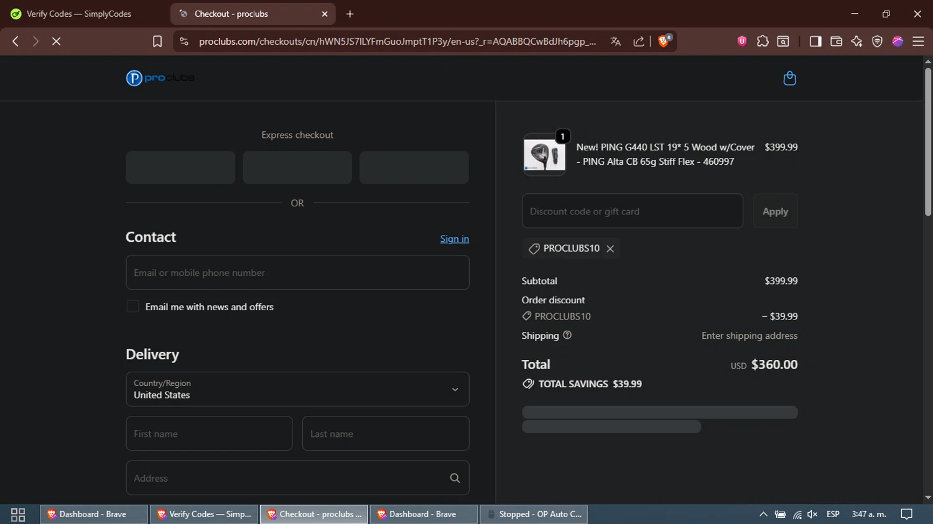Focus the Email or mobile phone number field

(x=297, y=272)
